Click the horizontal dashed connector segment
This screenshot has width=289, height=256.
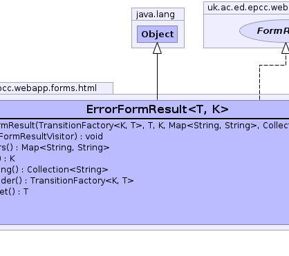[272, 66]
